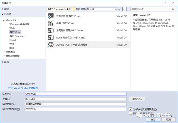This screenshot has height=123, width=178.
Task: Expand the Other Languages (其他语言) node
Action: (x=4, y=52)
